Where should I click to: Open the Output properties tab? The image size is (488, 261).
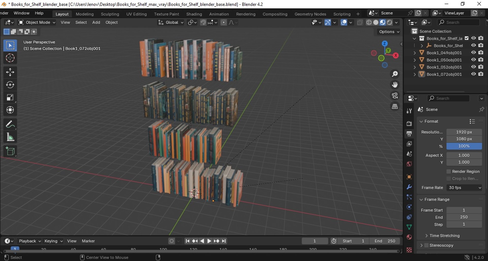coord(409,134)
